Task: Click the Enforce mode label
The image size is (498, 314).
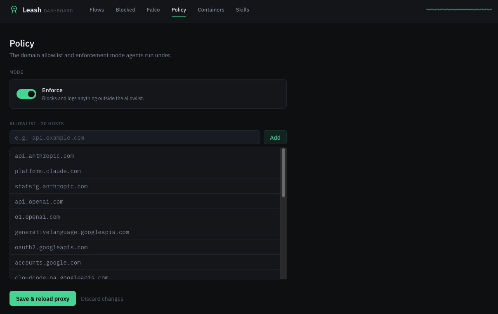Action: tap(52, 90)
